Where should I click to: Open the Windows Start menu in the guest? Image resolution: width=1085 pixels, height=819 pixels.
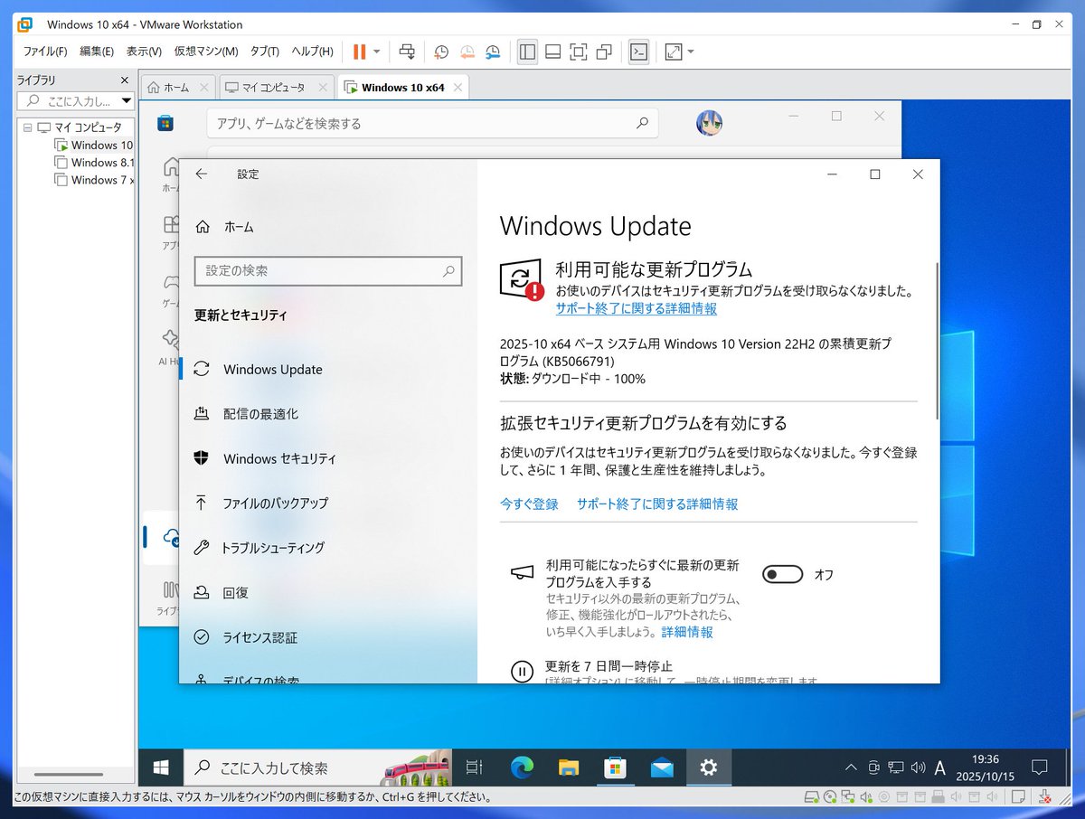coord(161,768)
